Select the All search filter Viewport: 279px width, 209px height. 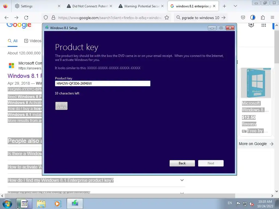13,41
